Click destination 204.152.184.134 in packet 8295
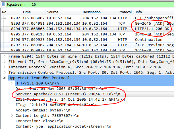Viewport: 174px width, 129px height. [x=99, y=34]
